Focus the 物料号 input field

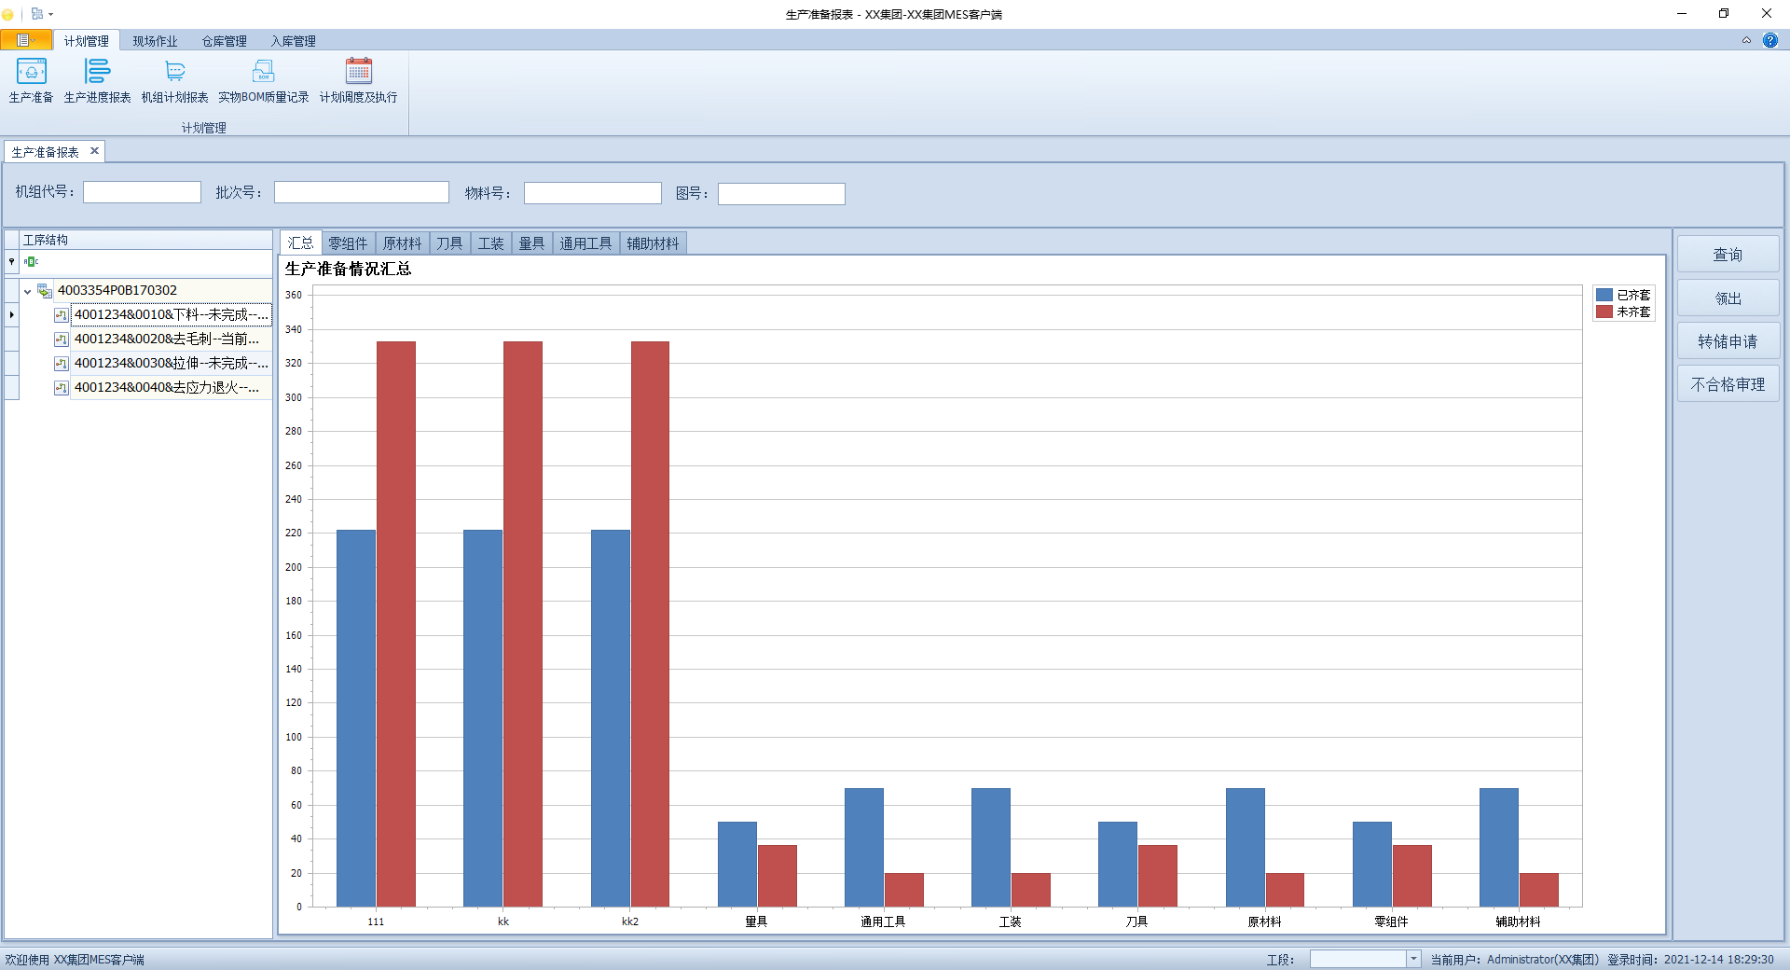[x=593, y=193]
